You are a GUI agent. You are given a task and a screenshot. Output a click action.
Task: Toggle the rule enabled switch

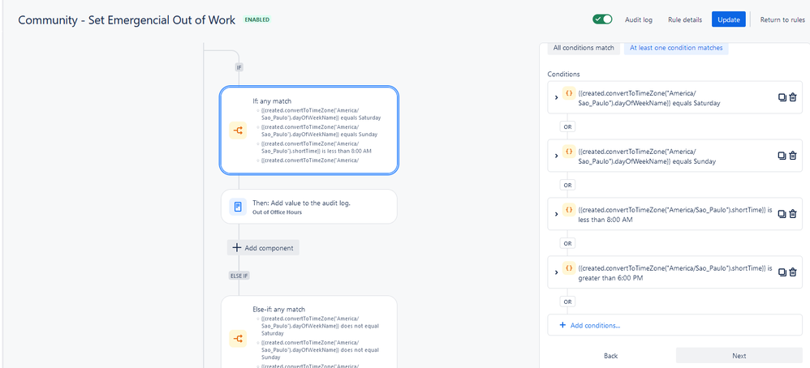point(602,19)
